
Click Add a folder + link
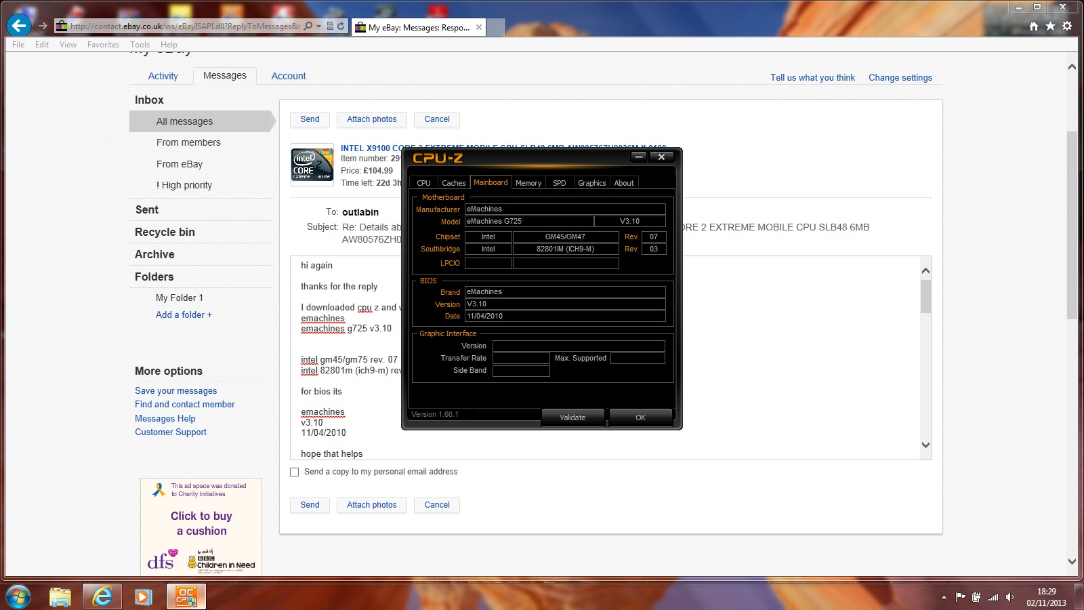point(184,314)
